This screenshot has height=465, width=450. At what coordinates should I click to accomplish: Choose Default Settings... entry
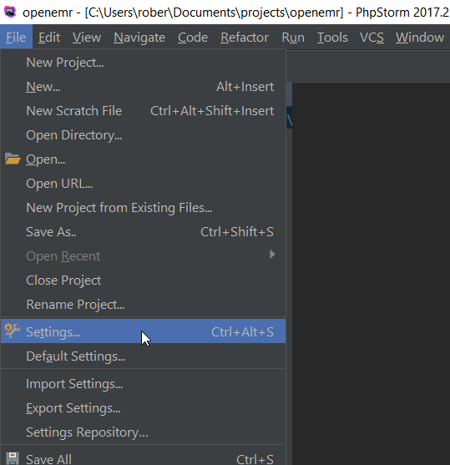point(143,356)
